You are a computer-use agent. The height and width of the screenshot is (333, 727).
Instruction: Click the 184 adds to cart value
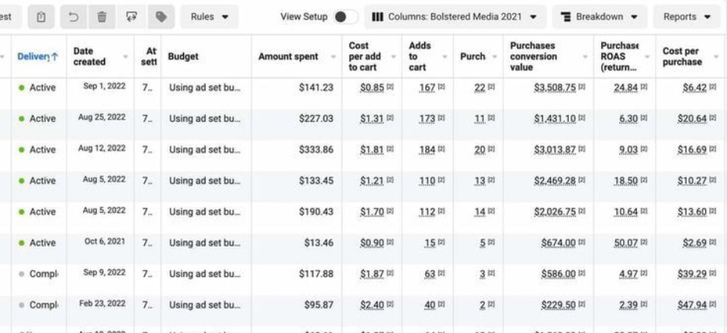pos(427,150)
